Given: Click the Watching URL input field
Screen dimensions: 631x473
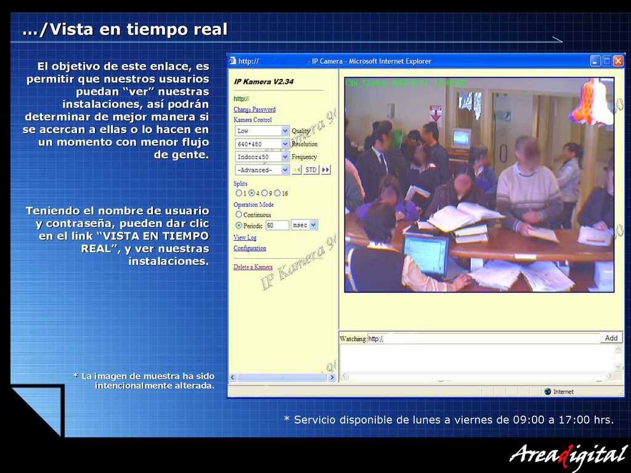Looking at the screenshot, I should [484, 339].
